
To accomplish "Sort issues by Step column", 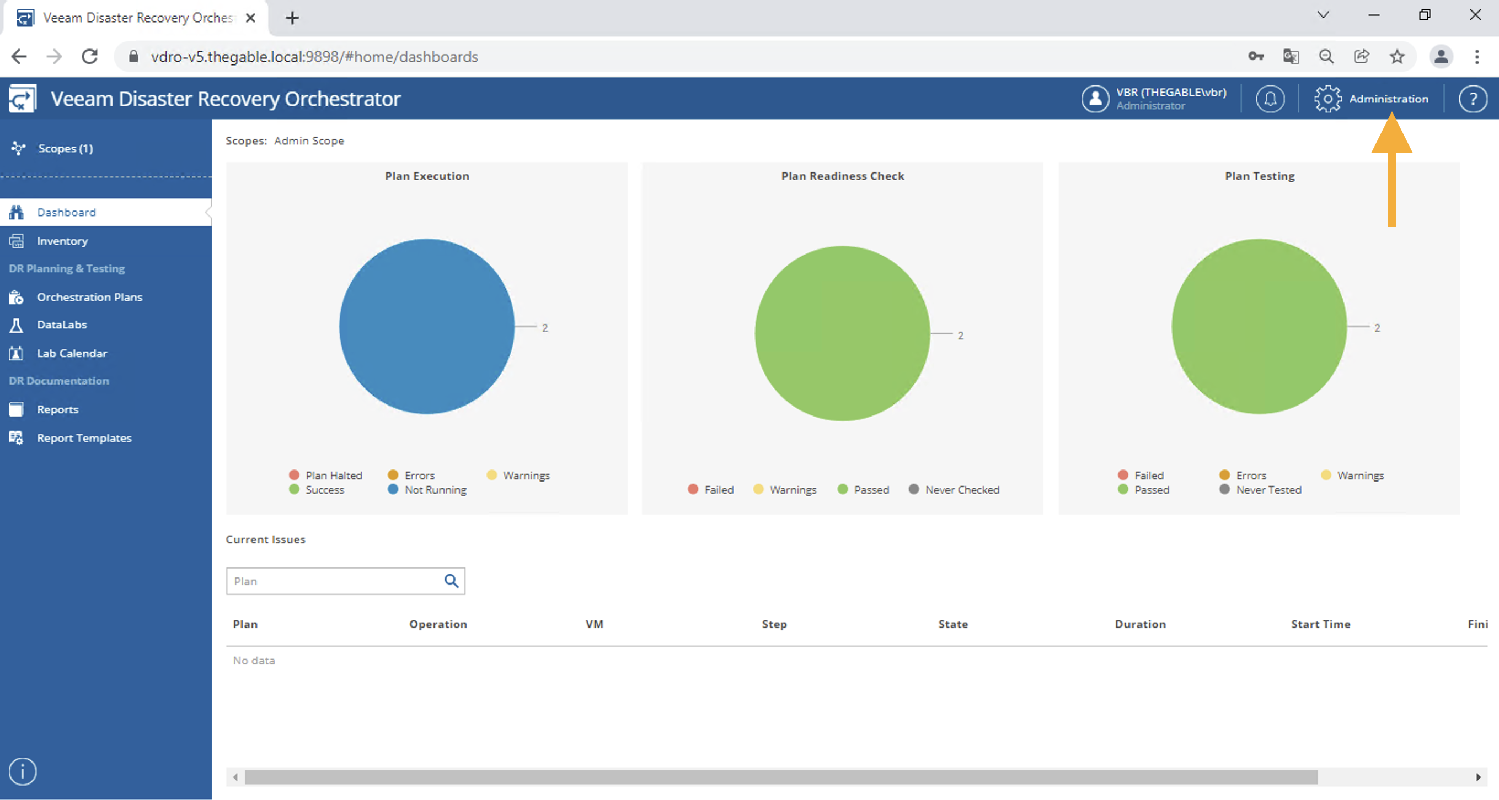I will (774, 624).
